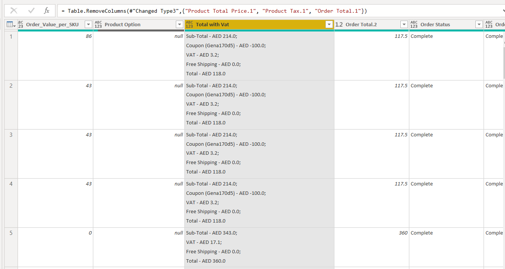Click inside the Table.RemoveColumns formula text
The image size is (505, 269).
click(214, 11)
